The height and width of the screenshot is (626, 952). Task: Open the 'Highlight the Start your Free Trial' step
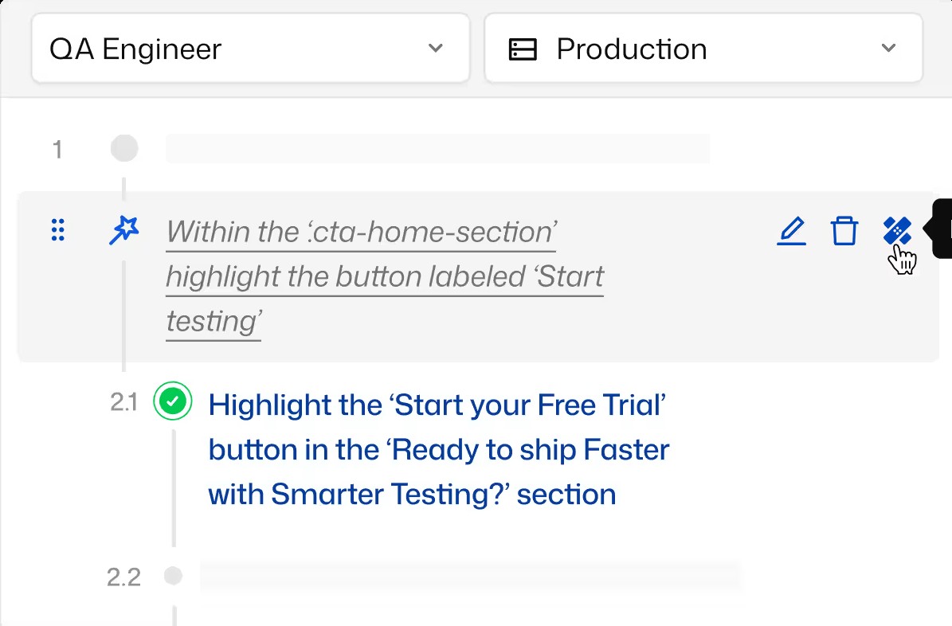point(438,449)
